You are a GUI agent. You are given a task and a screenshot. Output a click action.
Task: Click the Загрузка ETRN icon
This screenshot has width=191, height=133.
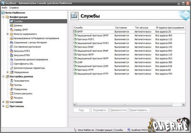12,55
